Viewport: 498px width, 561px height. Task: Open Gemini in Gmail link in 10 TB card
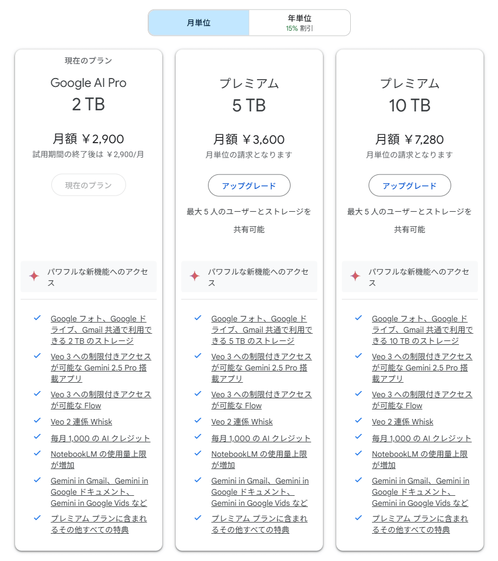coord(420,492)
